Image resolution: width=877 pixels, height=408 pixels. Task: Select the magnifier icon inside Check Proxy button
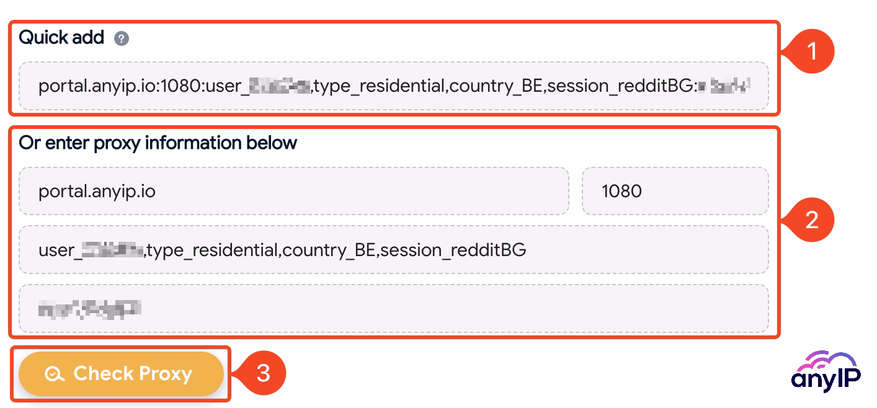click(x=56, y=373)
